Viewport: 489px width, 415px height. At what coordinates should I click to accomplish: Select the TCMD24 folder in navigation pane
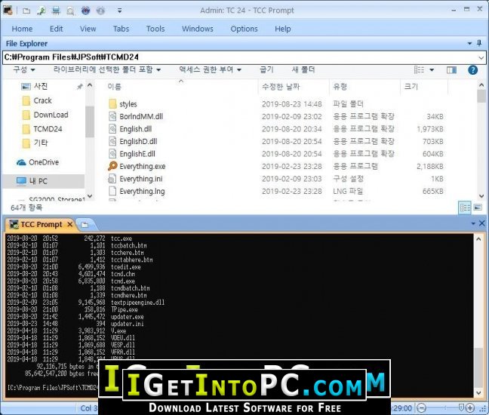coord(46,129)
